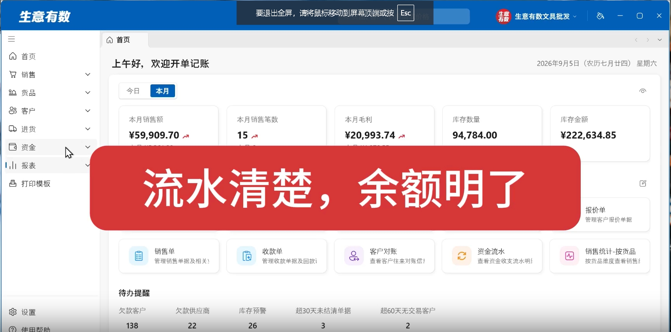671x332 pixels.
Task: Switch statistics to 本月
Action: pos(163,91)
